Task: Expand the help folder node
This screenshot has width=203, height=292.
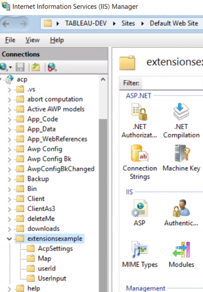Action: coord(9,289)
